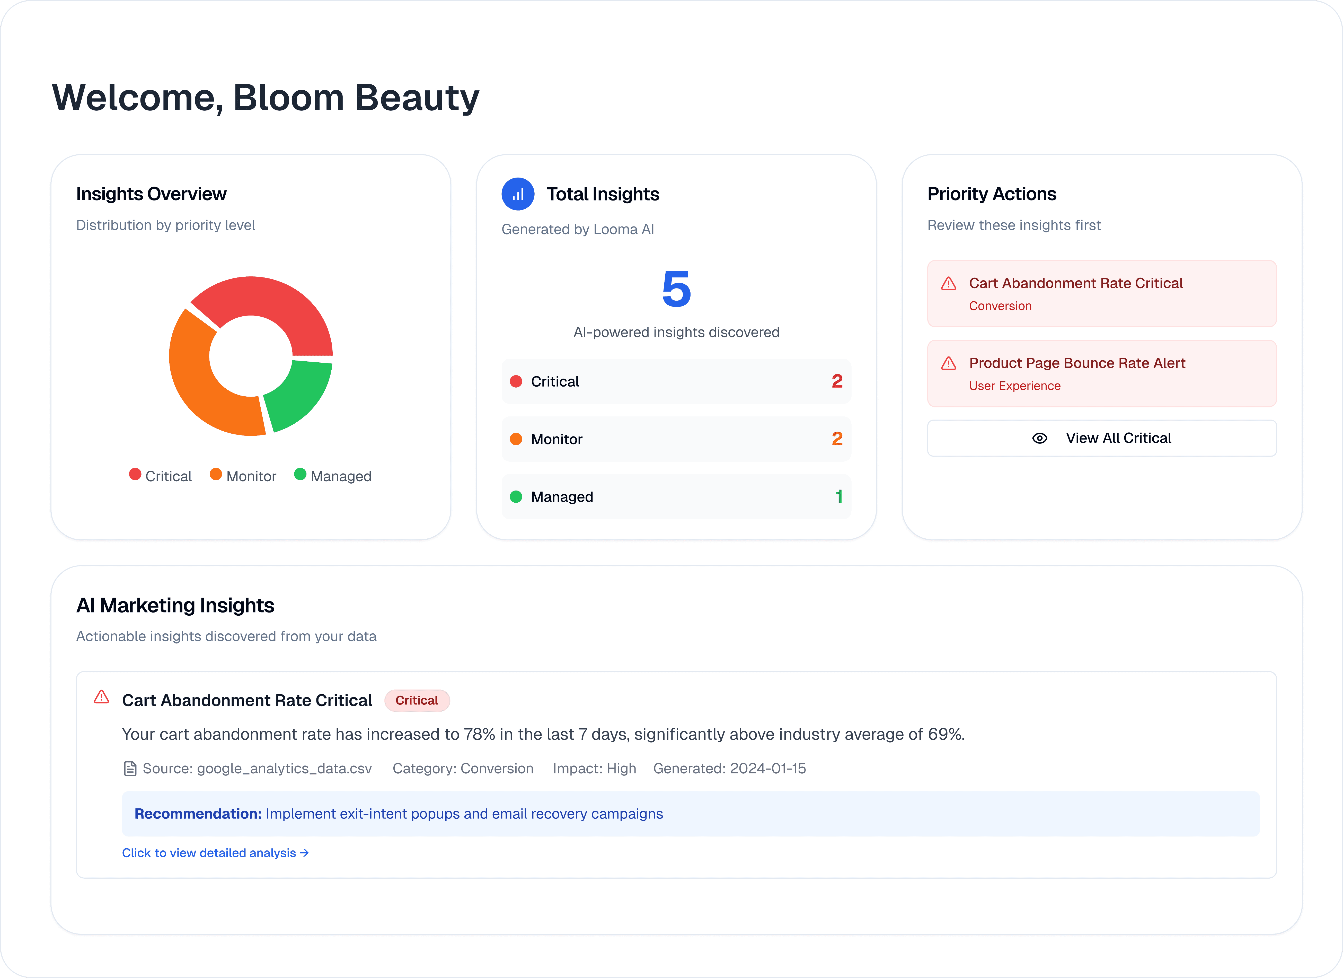Click warning icon beside Cart Abandonment priority action
The height and width of the screenshot is (978, 1343).
pyautogui.click(x=949, y=284)
